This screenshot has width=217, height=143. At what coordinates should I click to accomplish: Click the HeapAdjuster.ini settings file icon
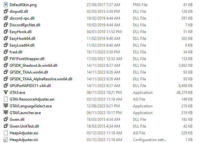click(x=6, y=140)
